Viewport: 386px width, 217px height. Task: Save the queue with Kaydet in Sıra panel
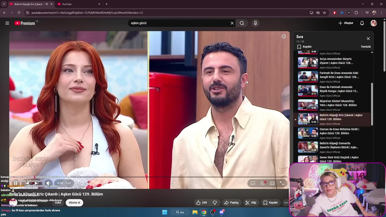point(304,47)
